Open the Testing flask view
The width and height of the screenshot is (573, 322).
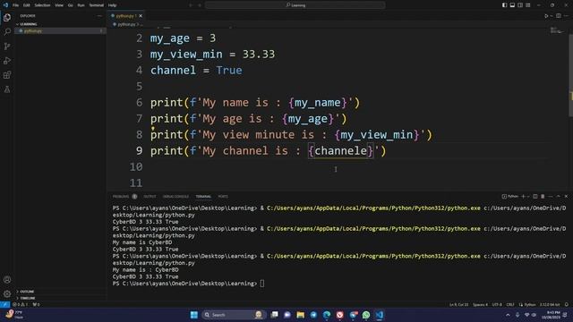pyautogui.click(x=7, y=89)
